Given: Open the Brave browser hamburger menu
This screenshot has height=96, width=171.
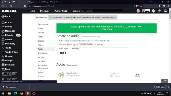Looking at the screenshot, I should [x=168, y=6].
